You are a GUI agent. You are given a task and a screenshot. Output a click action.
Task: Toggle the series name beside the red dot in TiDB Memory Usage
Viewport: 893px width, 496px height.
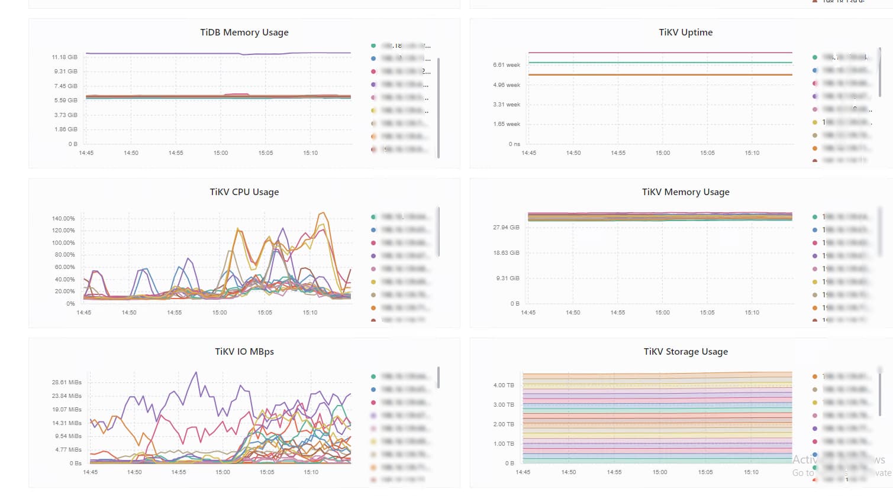click(405, 72)
